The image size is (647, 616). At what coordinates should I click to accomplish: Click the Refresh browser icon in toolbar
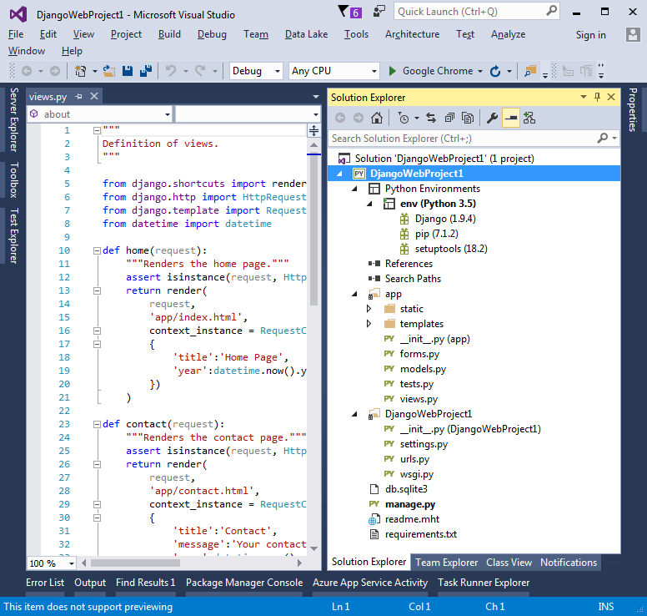click(495, 71)
